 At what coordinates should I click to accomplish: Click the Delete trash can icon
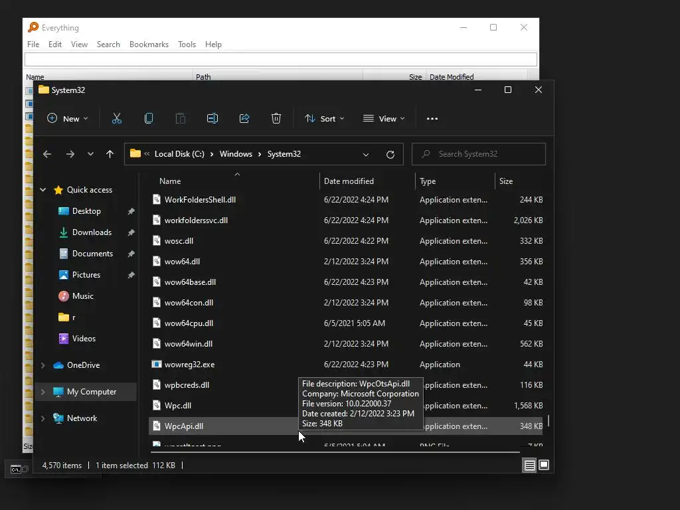click(x=276, y=118)
